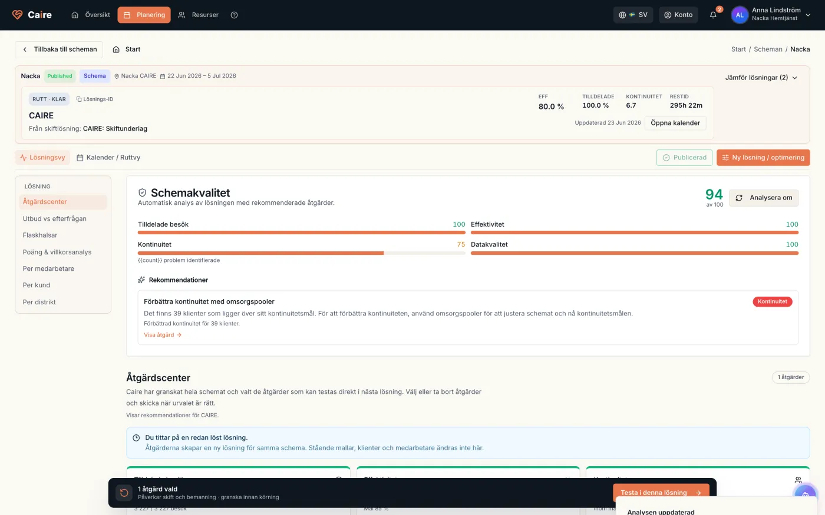The height and width of the screenshot is (515, 825).
Task: Follow the Visa åtgärd link
Action: tap(163, 335)
